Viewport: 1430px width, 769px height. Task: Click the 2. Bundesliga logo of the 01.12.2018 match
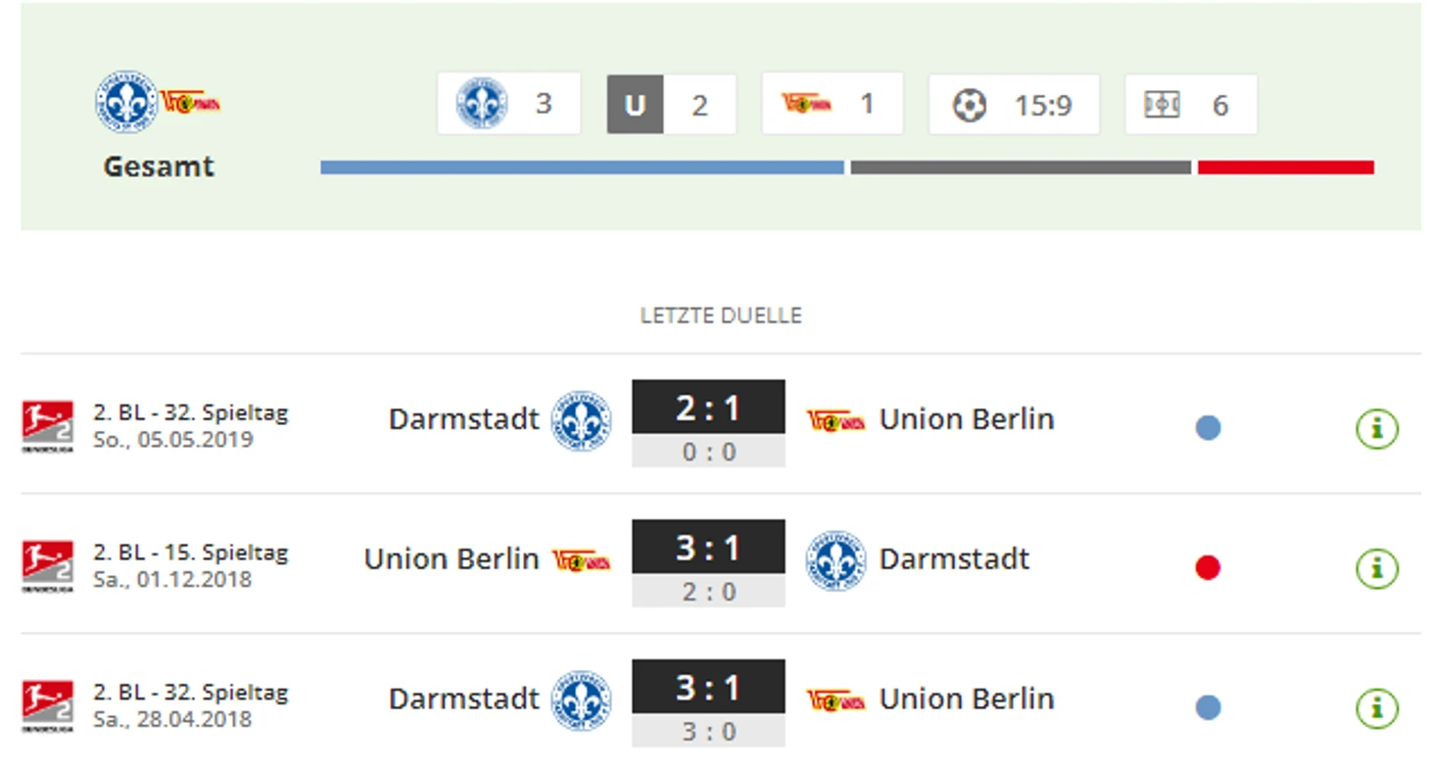47,566
